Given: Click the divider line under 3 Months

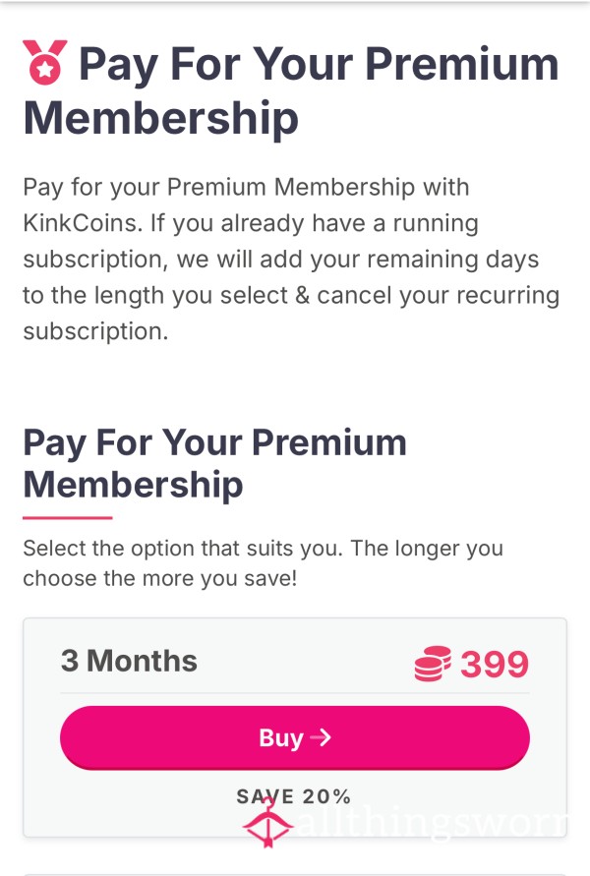Looking at the screenshot, I should point(295,693).
